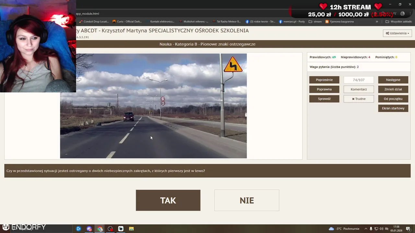
Task: Click Prawidłowych: 69 counter
Action: [323, 57]
